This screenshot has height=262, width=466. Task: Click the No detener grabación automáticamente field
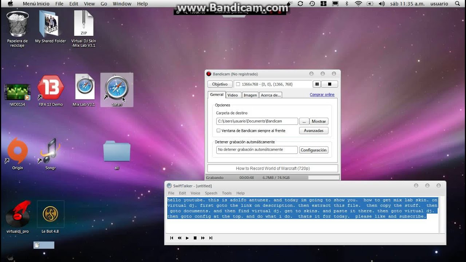pos(257,150)
